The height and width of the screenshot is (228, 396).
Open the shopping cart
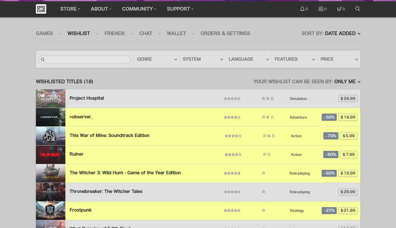coord(339,9)
